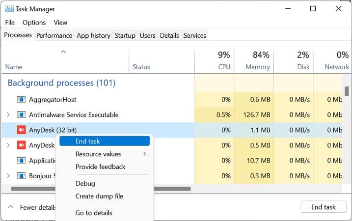Select Antimalware Service Executable name text
This screenshot has height=221, width=352.
point(74,115)
